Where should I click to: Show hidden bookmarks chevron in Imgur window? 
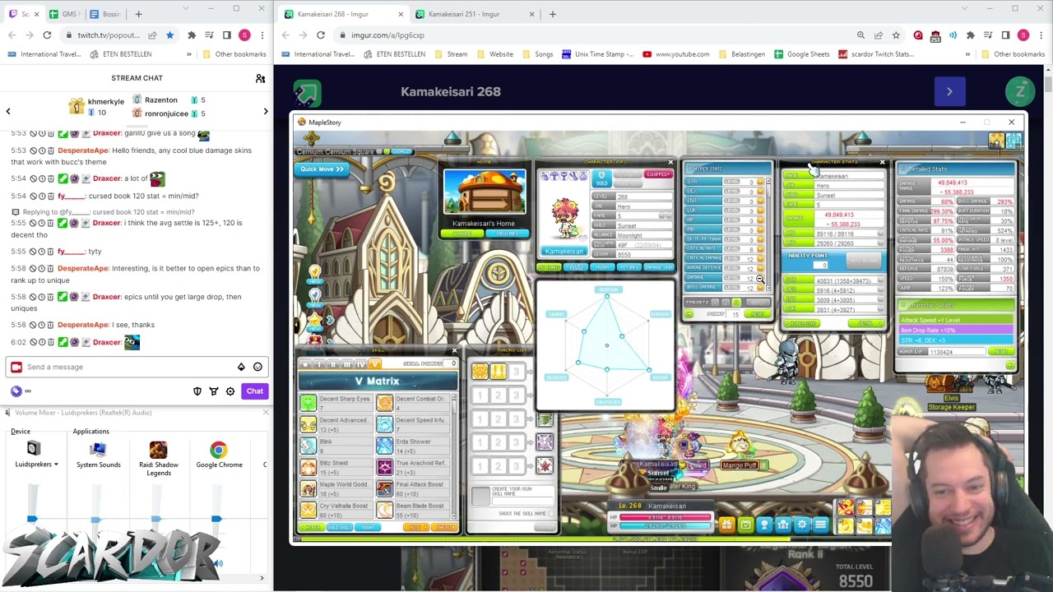coord(967,54)
